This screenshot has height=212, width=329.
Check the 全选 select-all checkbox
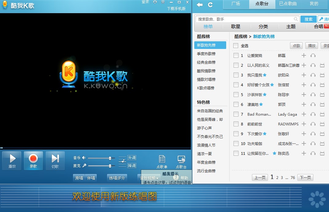tap(236, 46)
